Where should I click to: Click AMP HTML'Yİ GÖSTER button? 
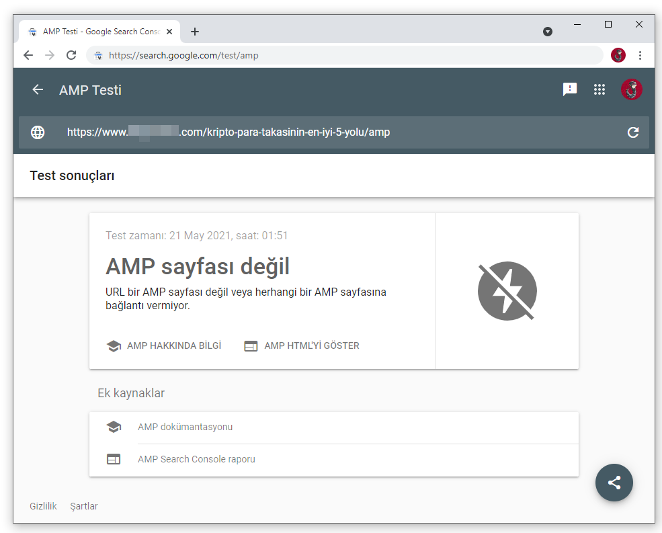pos(302,346)
